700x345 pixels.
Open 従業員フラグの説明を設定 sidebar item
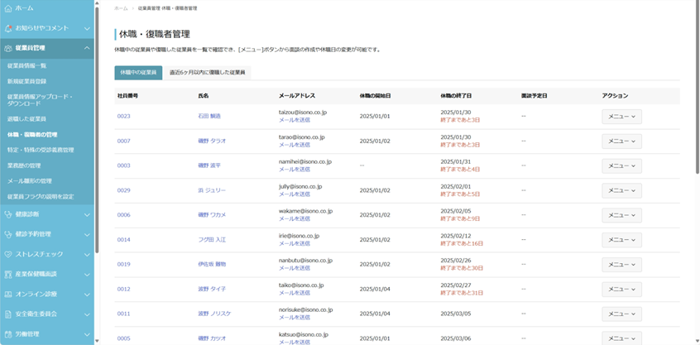point(41,196)
